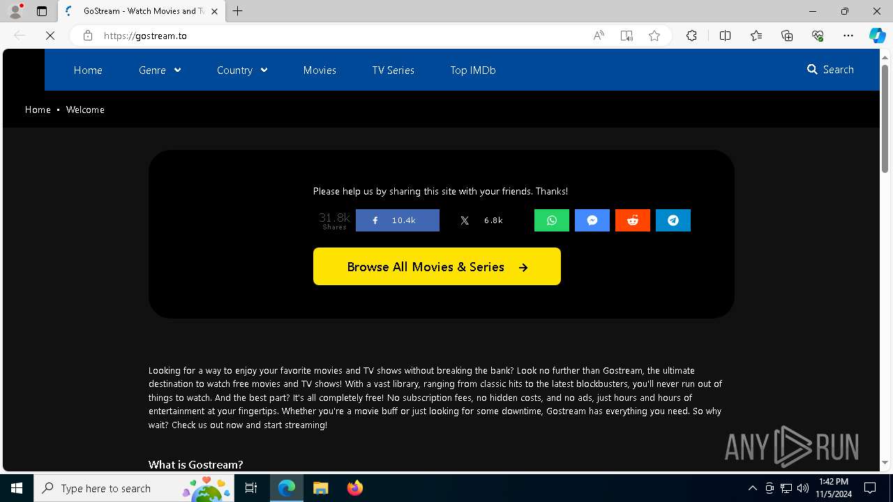
Task: Open Favorites list
Action: pyautogui.click(x=756, y=36)
